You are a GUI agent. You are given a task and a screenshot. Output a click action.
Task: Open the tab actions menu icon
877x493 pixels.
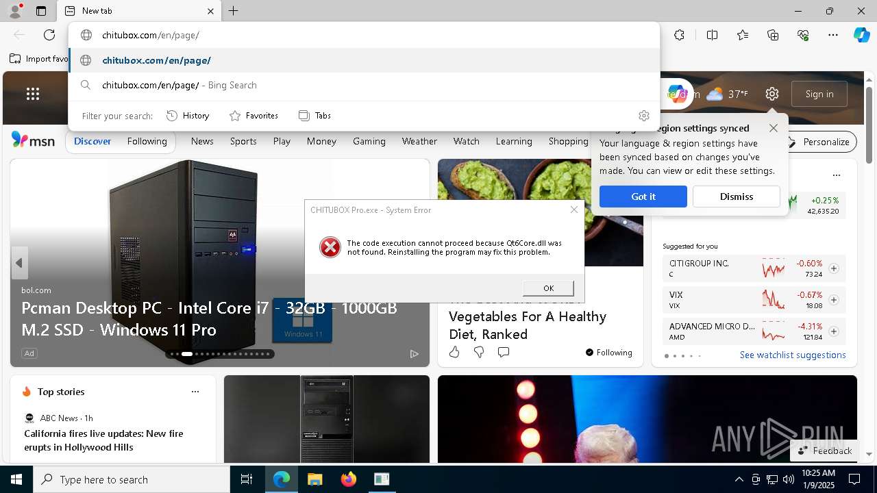[41, 11]
